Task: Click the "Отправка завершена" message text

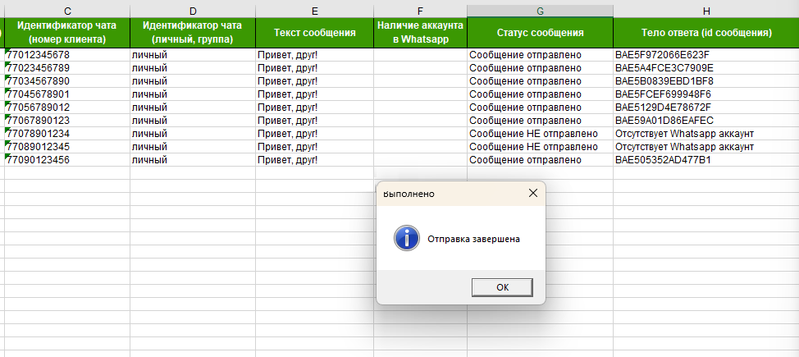Action: click(473, 239)
